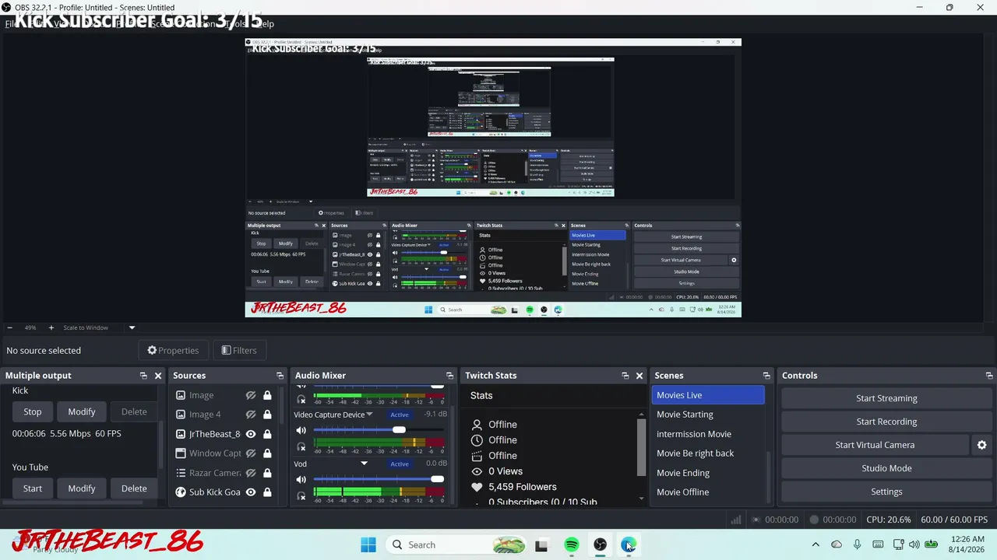Show the Image 4 source
The image size is (997, 560).
click(251, 415)
